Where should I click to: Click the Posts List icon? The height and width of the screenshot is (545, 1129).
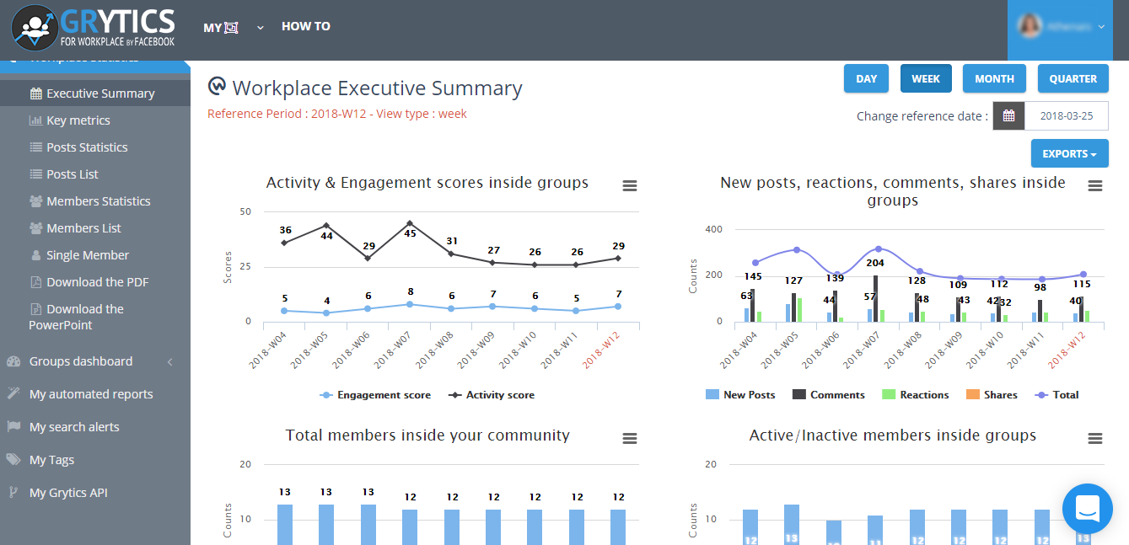point(35,174)
